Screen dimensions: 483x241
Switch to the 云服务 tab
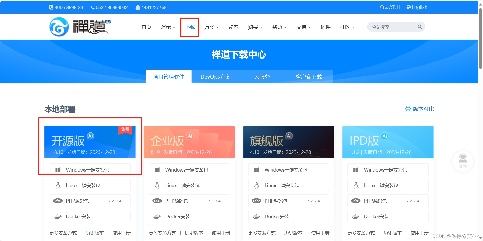tap(262, 77)
